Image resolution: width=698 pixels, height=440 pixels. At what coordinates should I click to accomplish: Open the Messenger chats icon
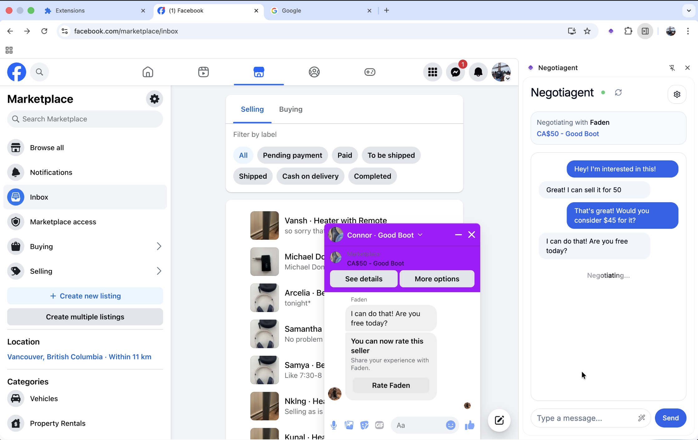click(455, 72)
